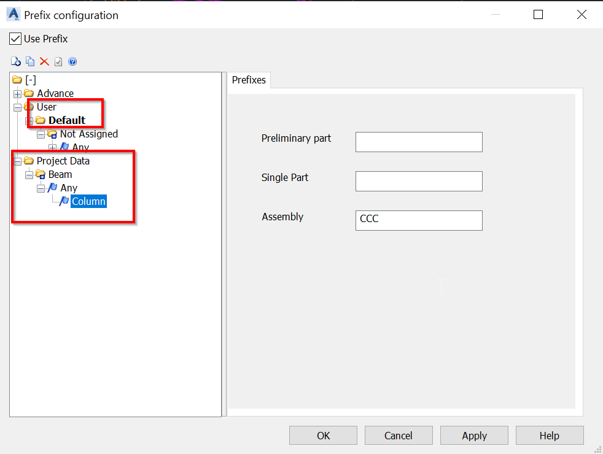
Task: Collapse the Beam node in Project Data
Action: point(28,174)
